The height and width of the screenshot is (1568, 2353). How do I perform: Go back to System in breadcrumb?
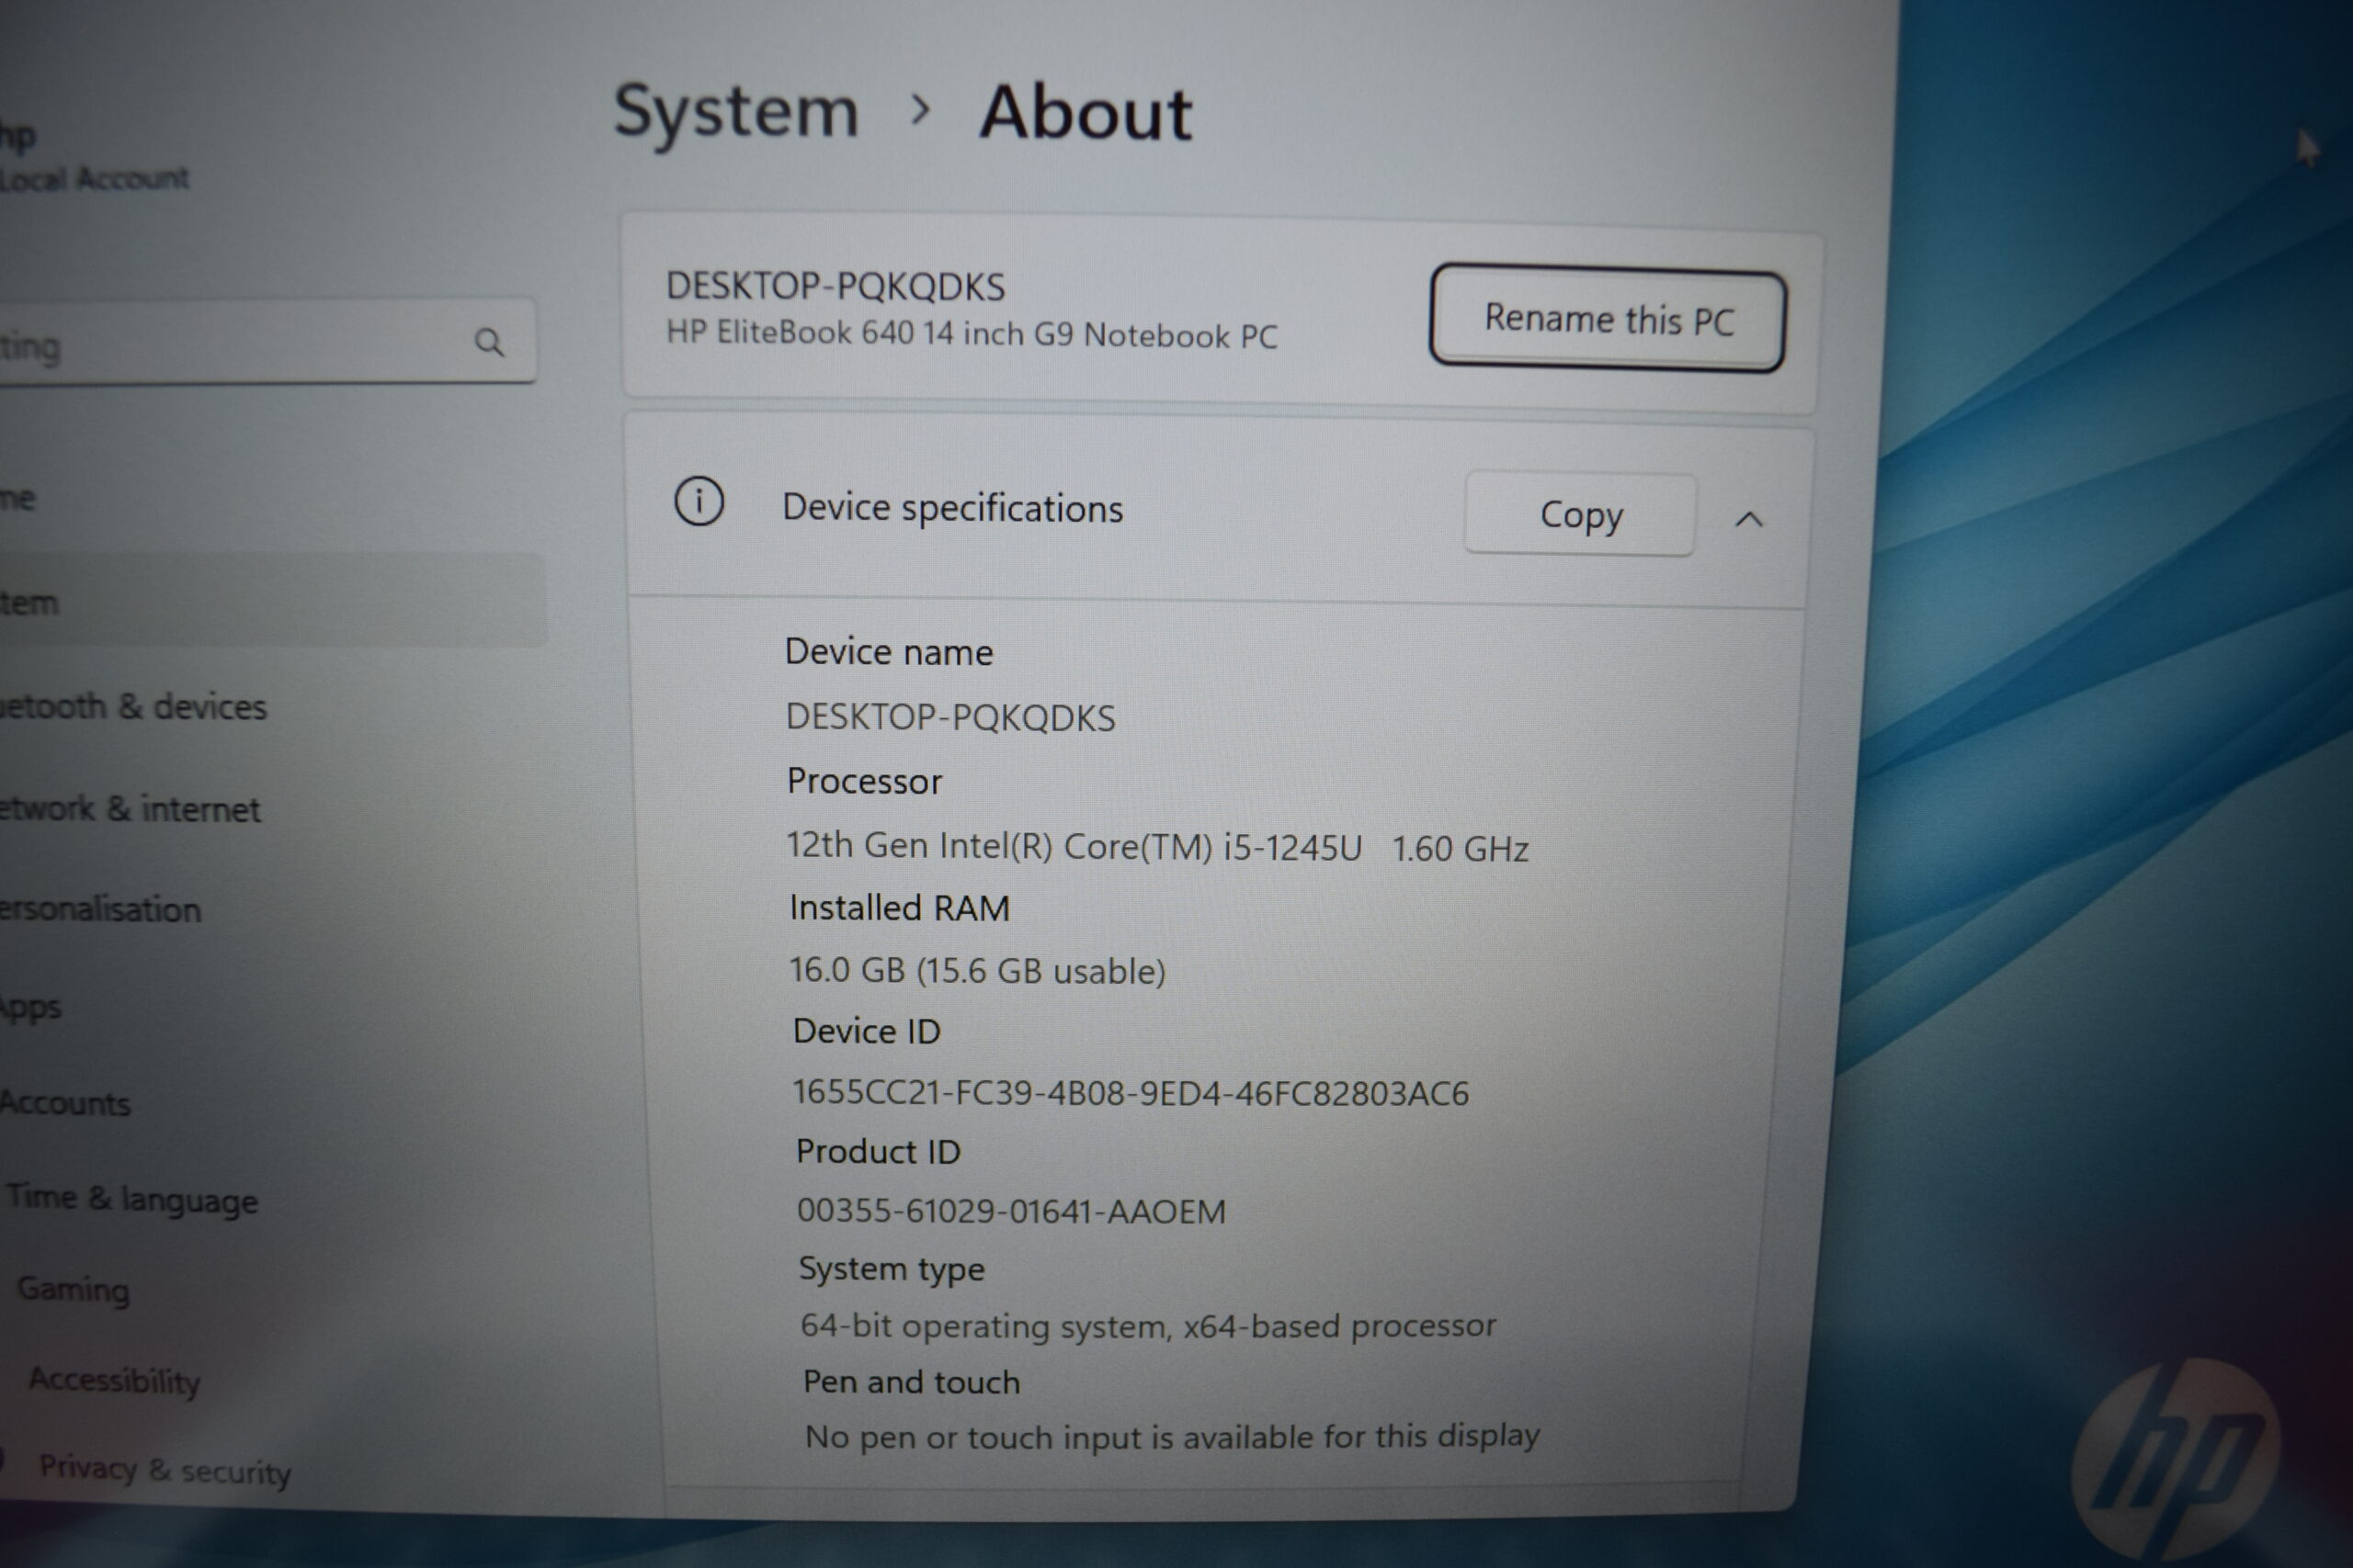(x=736, y=111)
